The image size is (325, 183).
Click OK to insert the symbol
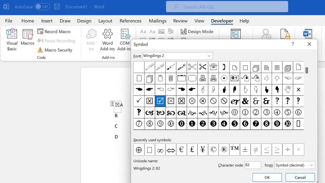[267, 177]
